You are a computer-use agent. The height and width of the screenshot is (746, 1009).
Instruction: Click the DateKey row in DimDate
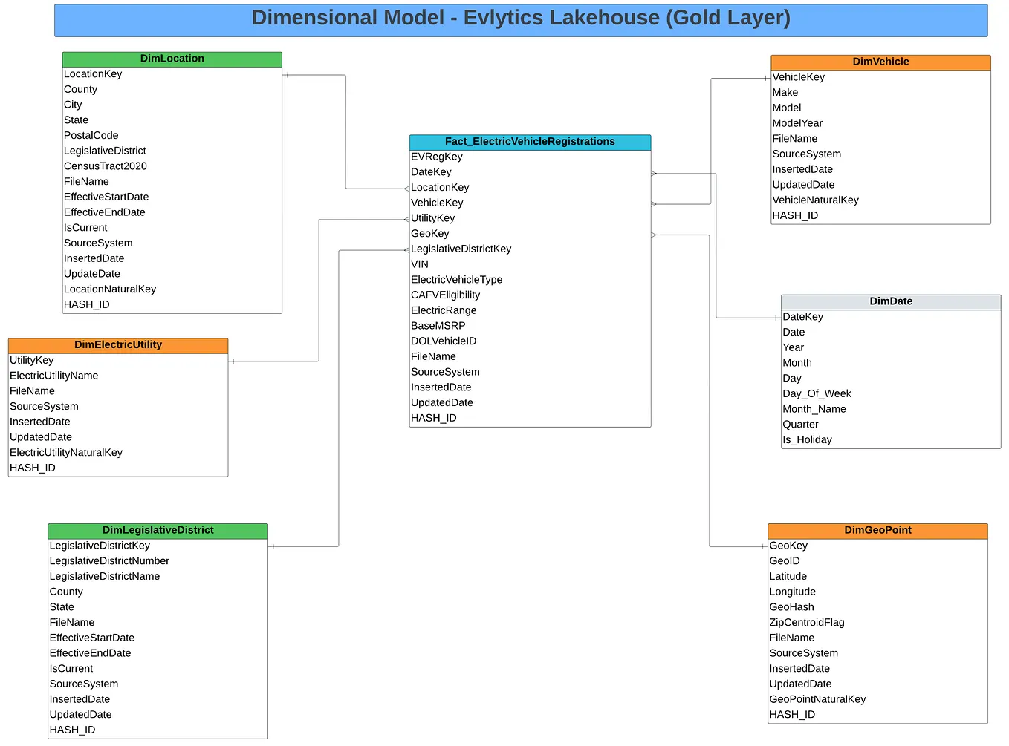tap(803, 317)
